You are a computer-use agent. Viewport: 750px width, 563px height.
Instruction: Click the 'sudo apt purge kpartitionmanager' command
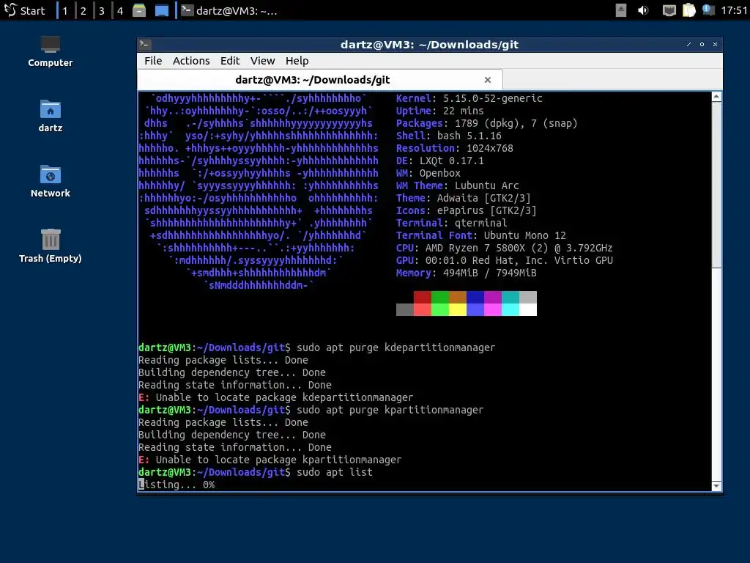click(390, 410)
